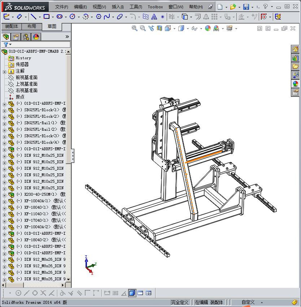301x307 pixels.
Task: Toggle the quadrant snap icon
Action: tap(35, 293)
